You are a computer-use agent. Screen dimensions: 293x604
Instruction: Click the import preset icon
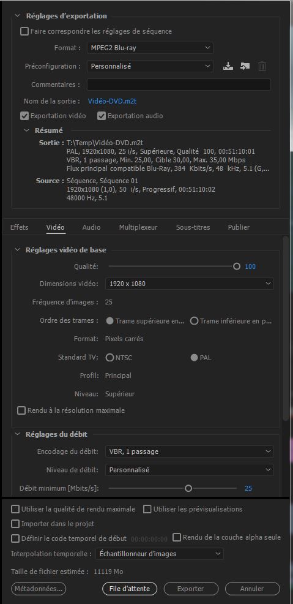[245, 66]
